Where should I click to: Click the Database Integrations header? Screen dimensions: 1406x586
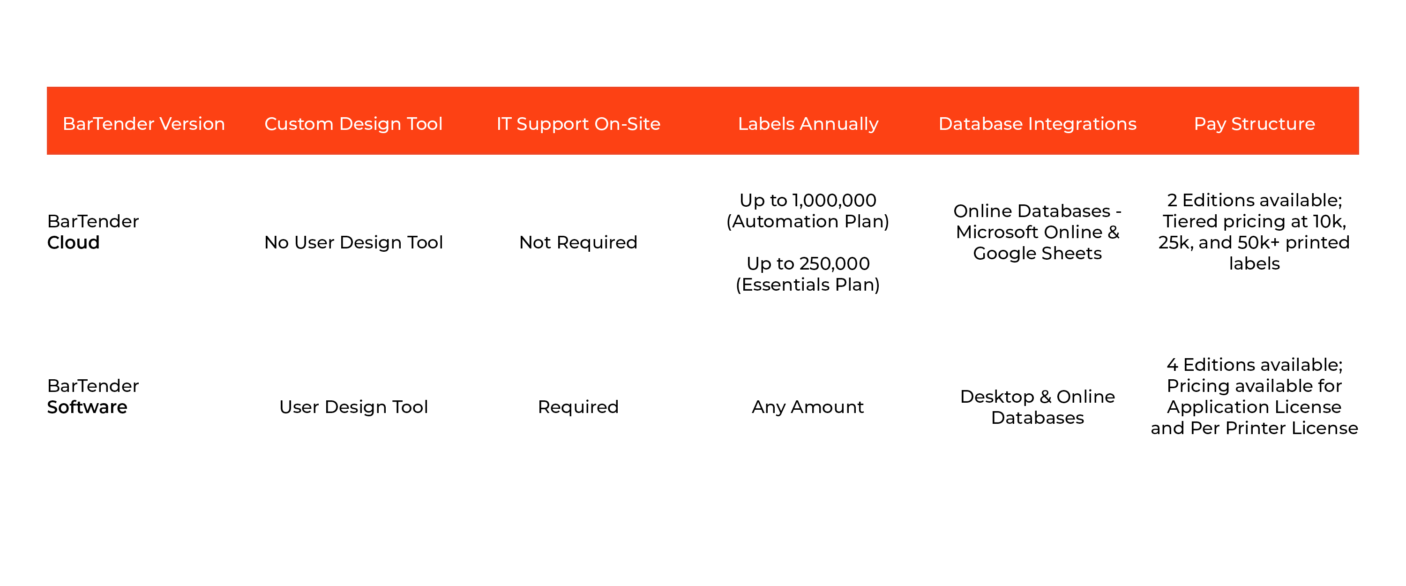pos(1037,124)
